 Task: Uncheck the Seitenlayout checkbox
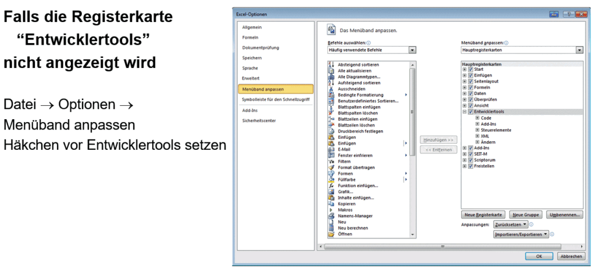471,81
